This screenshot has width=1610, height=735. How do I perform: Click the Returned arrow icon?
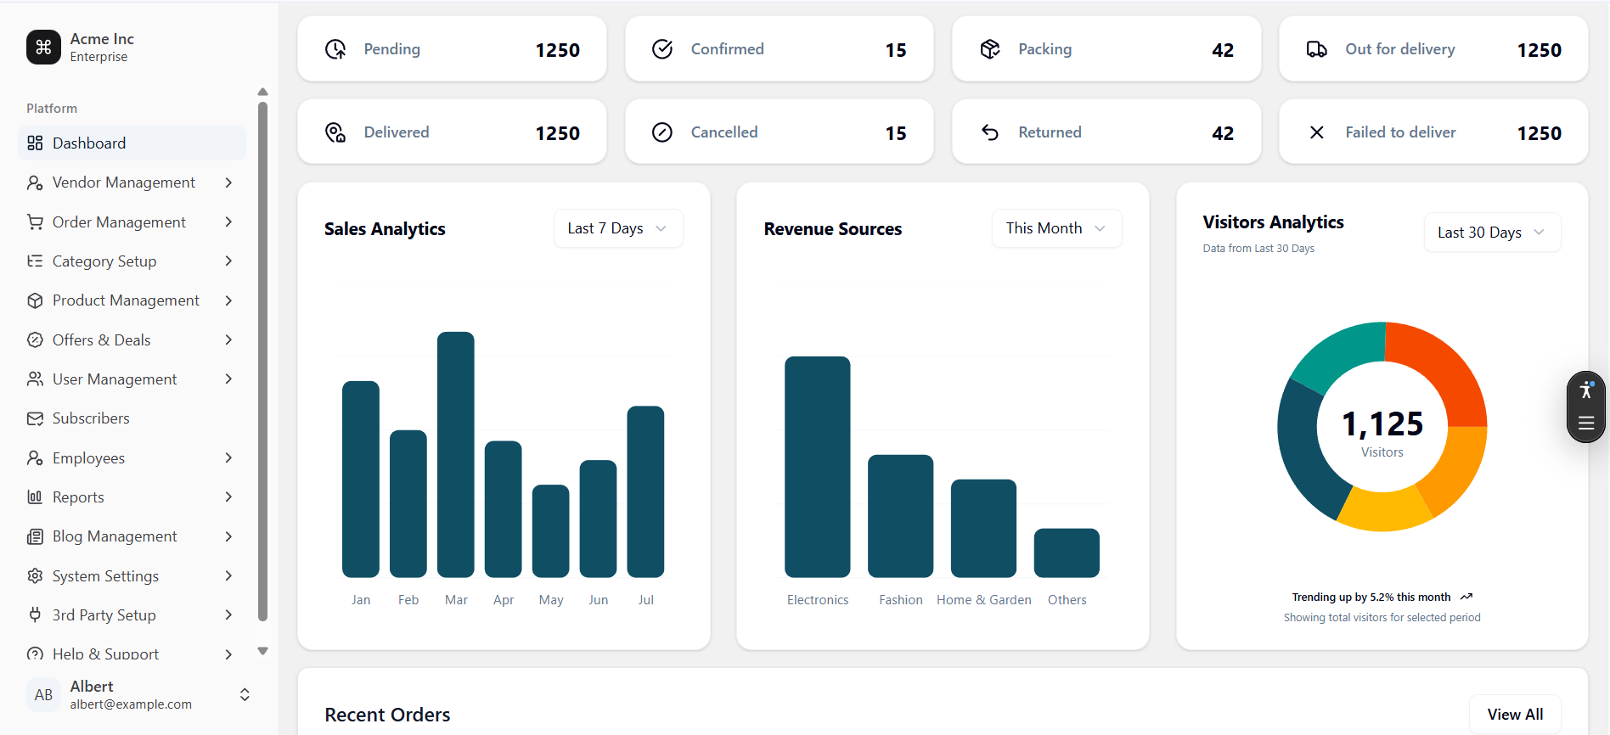[x=990, y=132]
